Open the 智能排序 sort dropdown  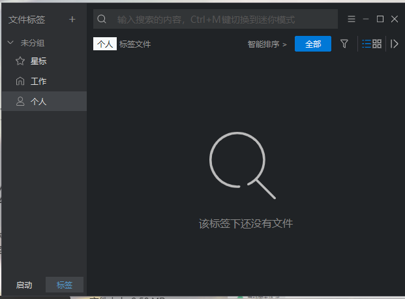[x=267, y=44]
